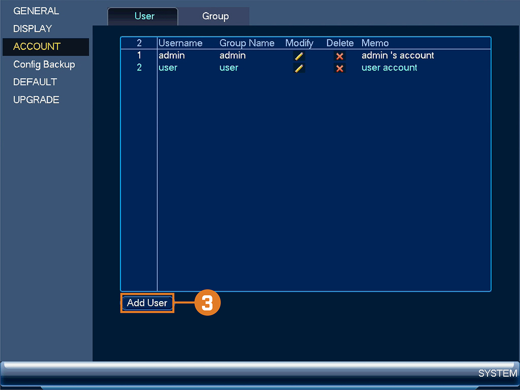Screen dimensions: 520x390
Task: Select the User tab
Action: 143,16
